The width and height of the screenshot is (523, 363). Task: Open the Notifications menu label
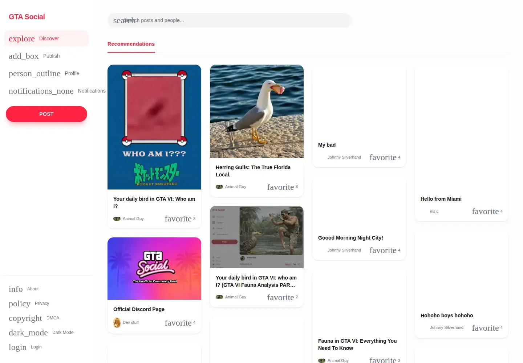(92, 91)
